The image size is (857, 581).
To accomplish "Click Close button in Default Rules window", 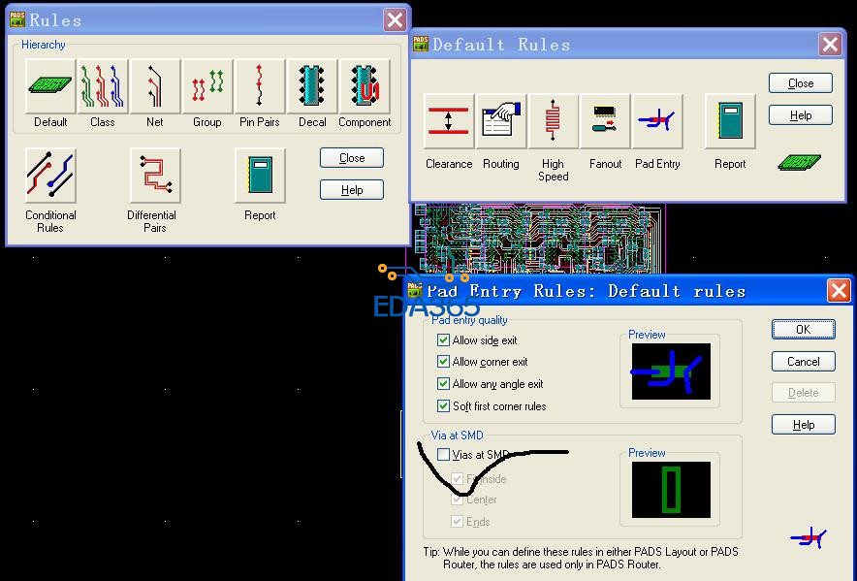I will [x=801, y=83].
